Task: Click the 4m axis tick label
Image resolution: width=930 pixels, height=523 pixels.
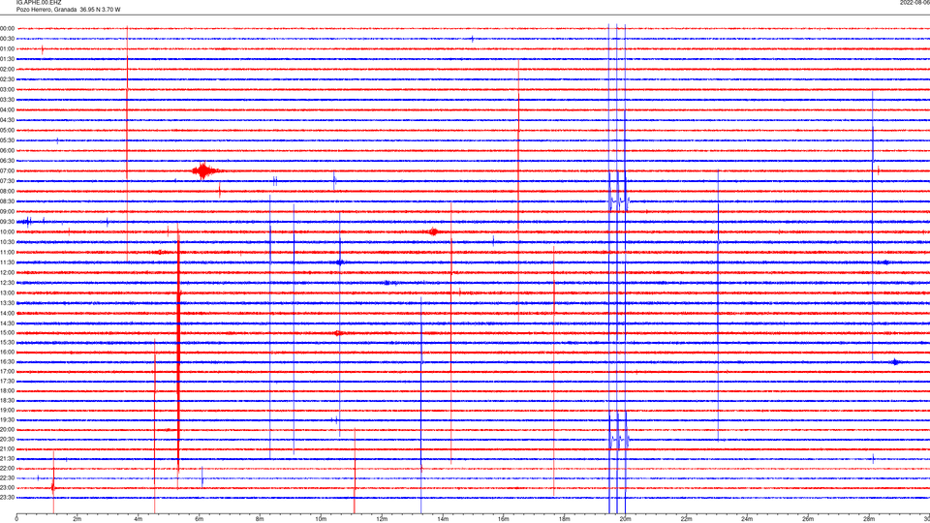Action: pyautogui.click(x=139, y=519)
